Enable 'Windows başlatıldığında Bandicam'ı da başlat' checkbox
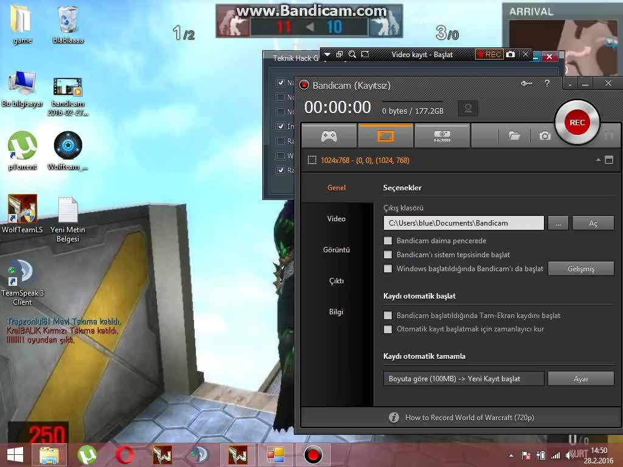This screenshot has width=623, height=467. point(388,269)
